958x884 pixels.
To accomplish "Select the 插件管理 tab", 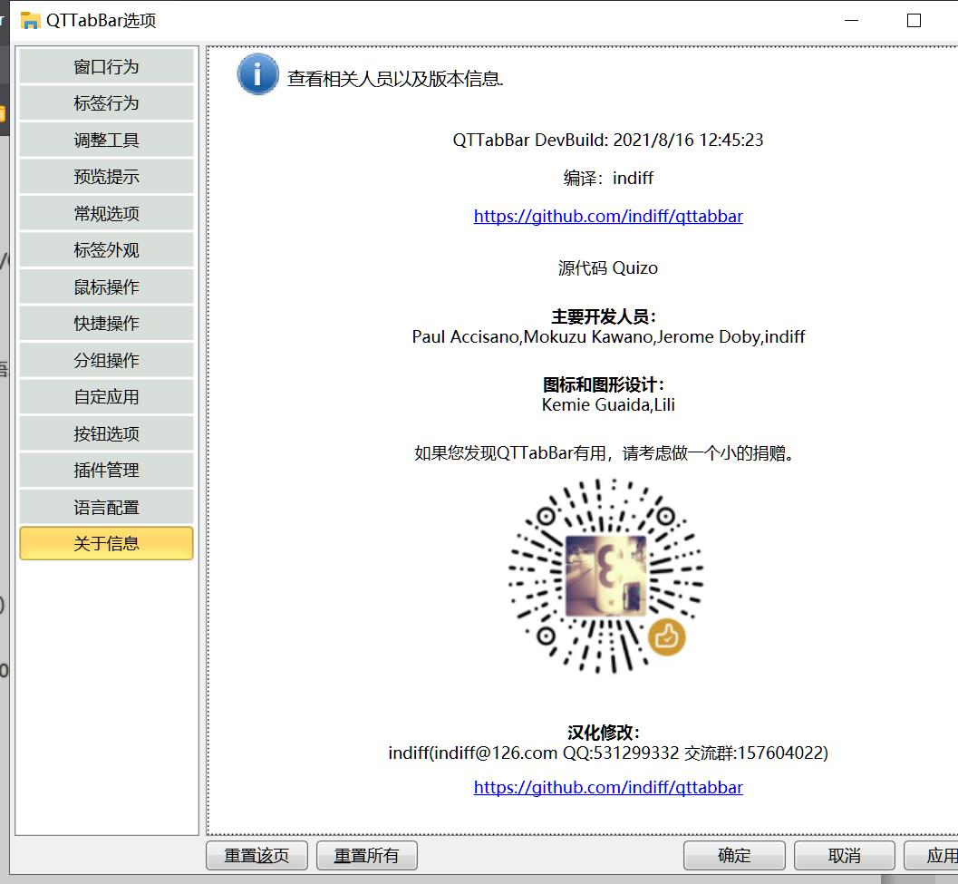I will click(106, 471).
